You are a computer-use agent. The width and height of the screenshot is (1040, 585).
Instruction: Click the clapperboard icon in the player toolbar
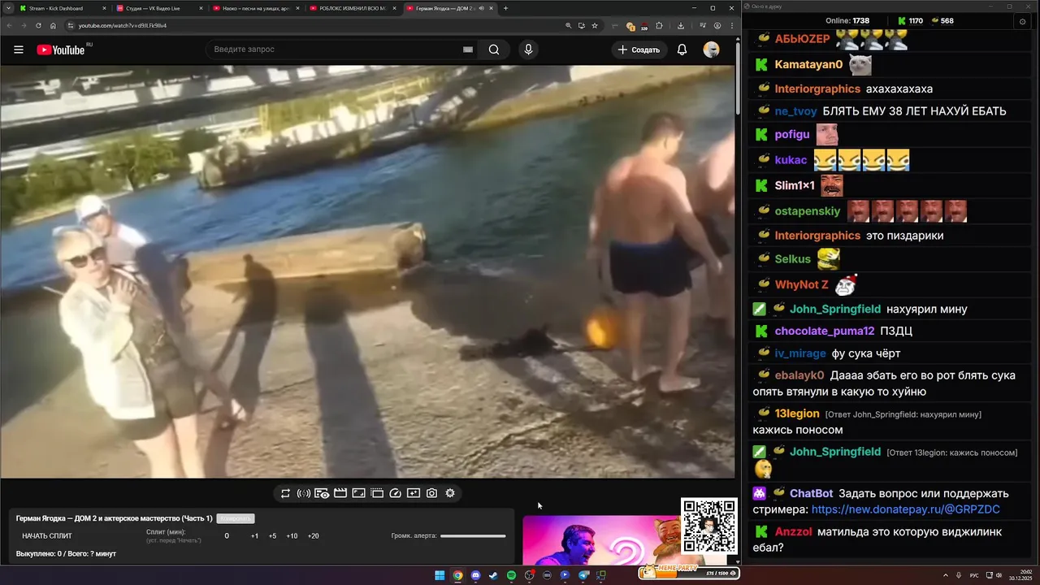pos(340,493)
